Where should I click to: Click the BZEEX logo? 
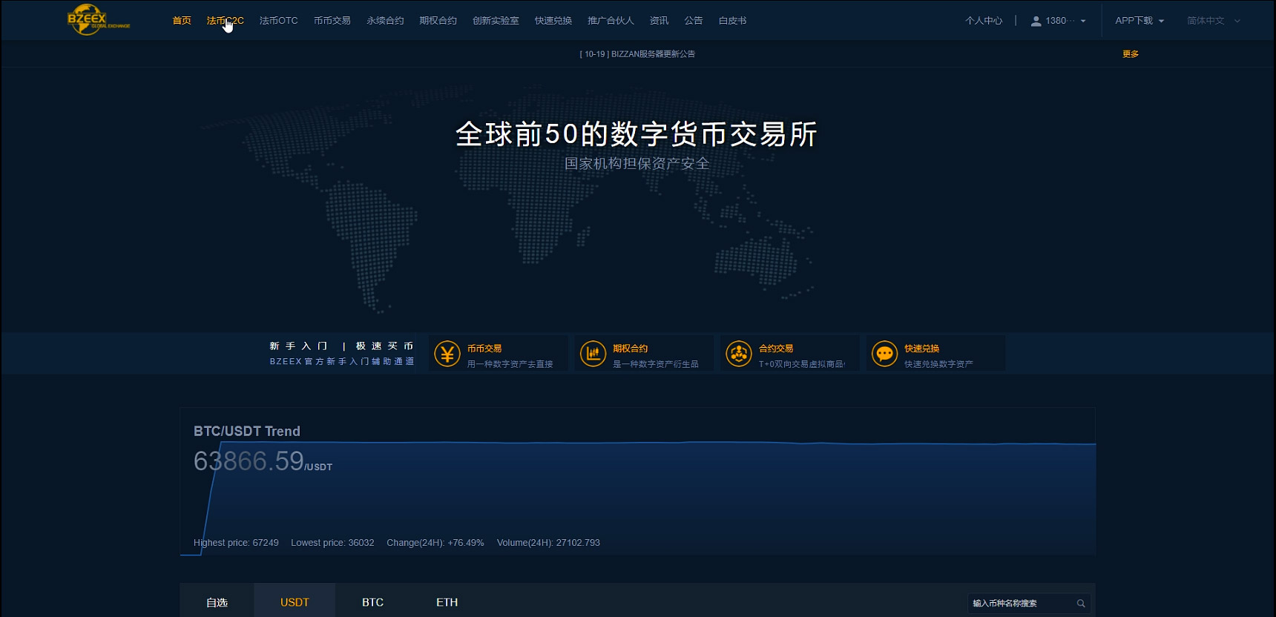pos(97,20)
